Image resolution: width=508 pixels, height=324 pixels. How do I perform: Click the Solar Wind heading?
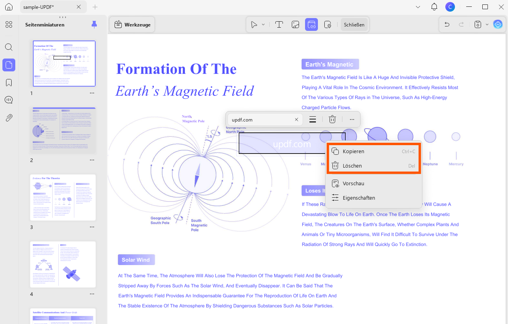pos(136,260)
